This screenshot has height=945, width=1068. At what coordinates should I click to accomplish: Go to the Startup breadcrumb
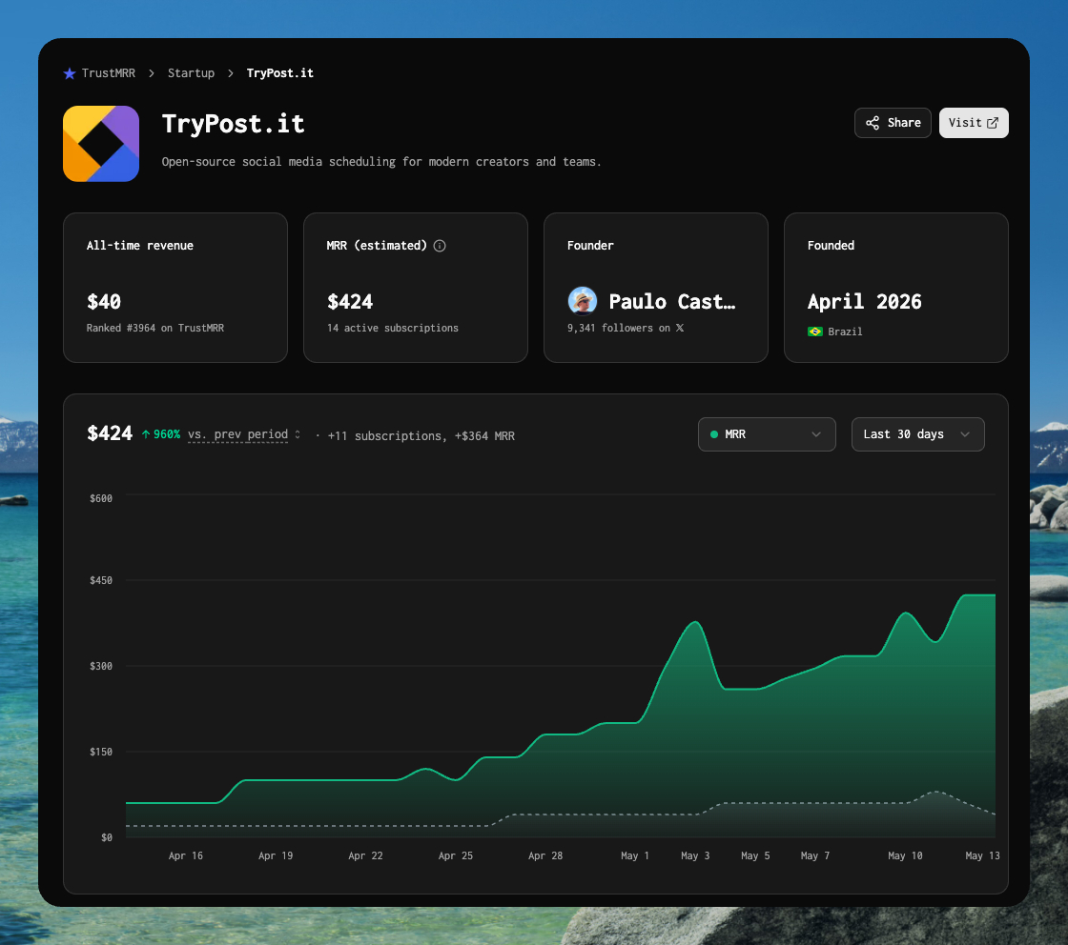tap(191, 72)
